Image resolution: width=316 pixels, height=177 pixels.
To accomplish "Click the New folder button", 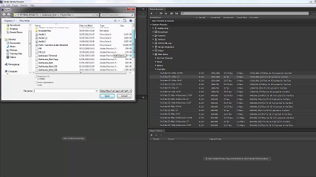I will point(25,21).
